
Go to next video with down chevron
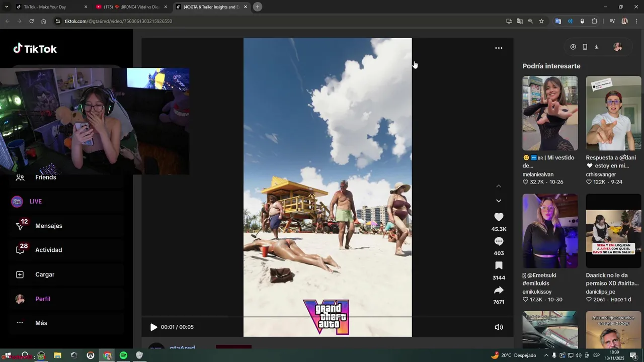[499, 201]
